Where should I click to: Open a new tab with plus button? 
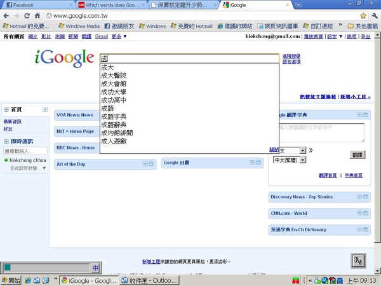pyautogui.click(x=298, y=5)
